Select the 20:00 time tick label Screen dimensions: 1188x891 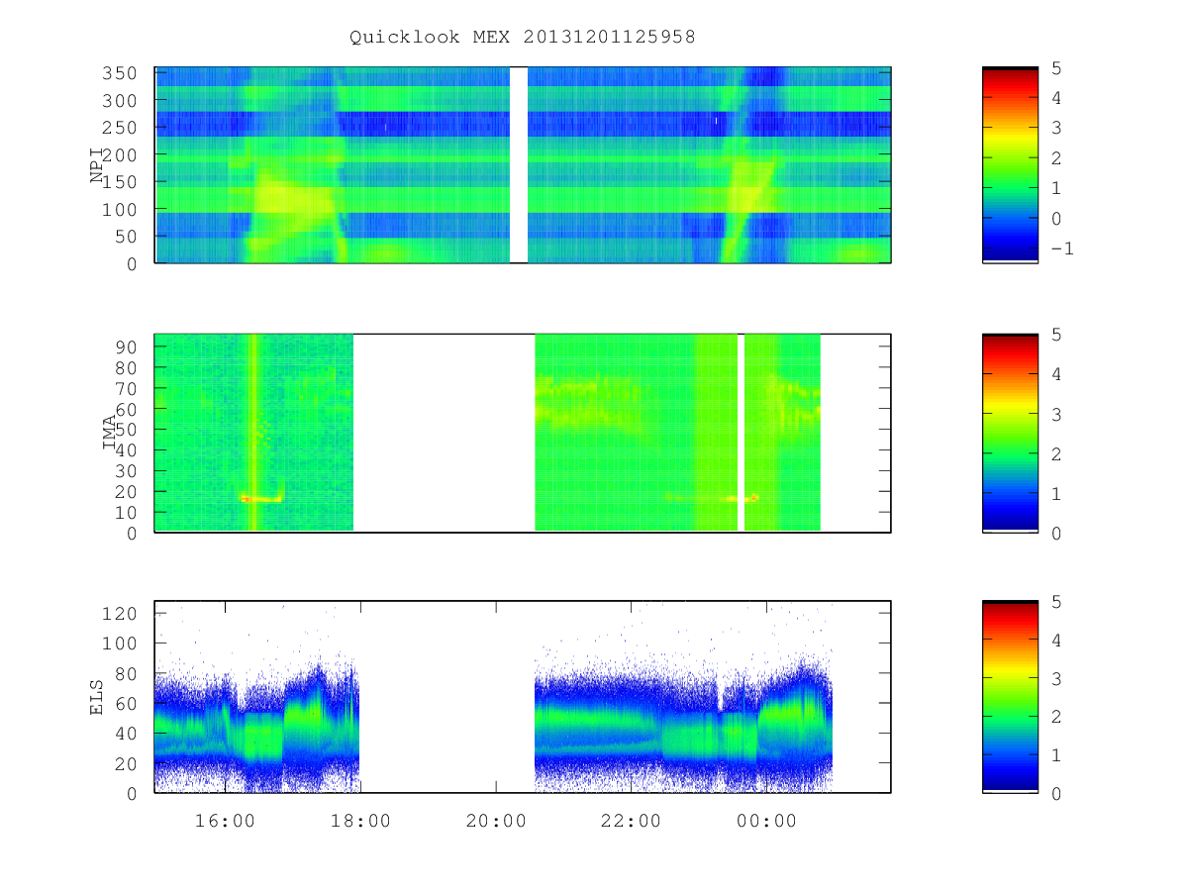click(496, 821)
